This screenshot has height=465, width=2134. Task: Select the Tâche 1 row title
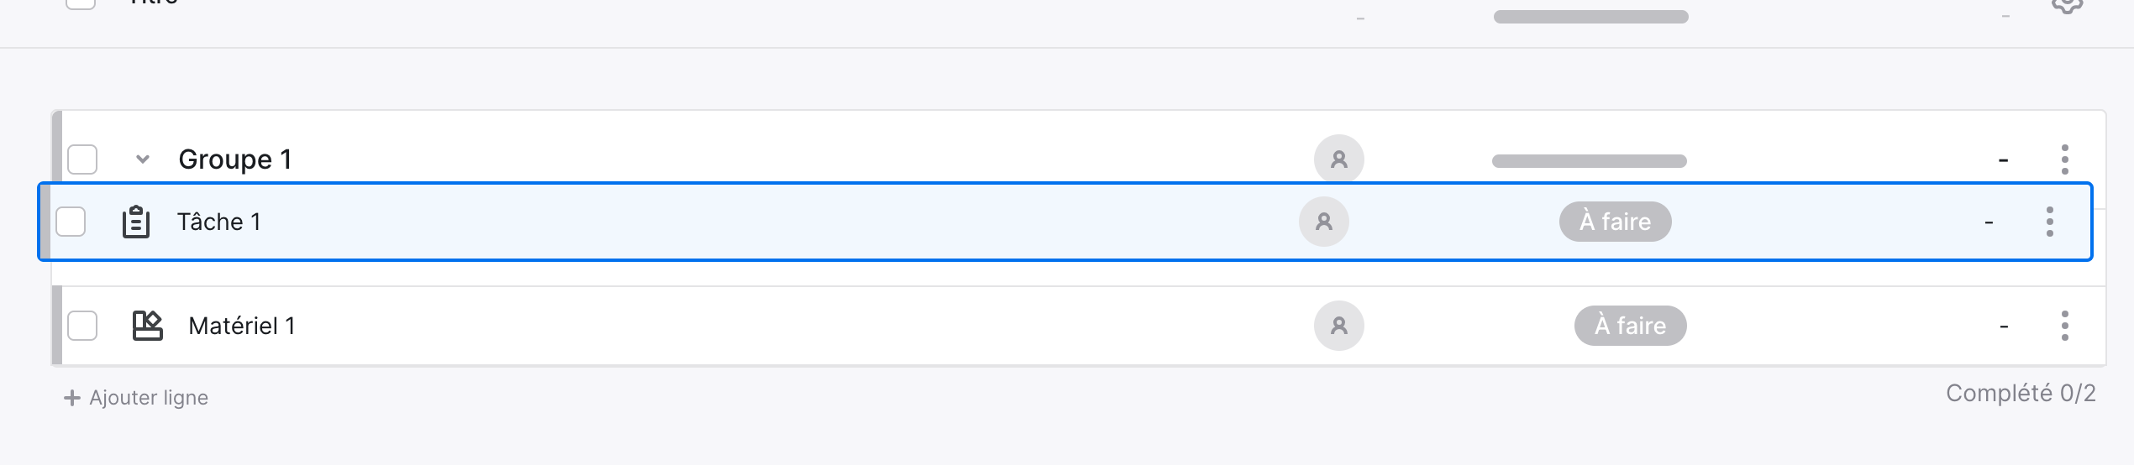pos(219,222)
